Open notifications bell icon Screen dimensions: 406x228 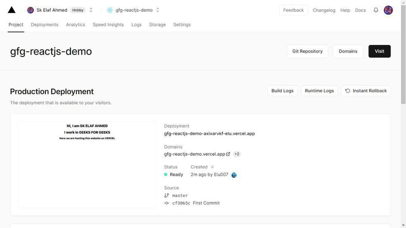click(x=376, y=10)
